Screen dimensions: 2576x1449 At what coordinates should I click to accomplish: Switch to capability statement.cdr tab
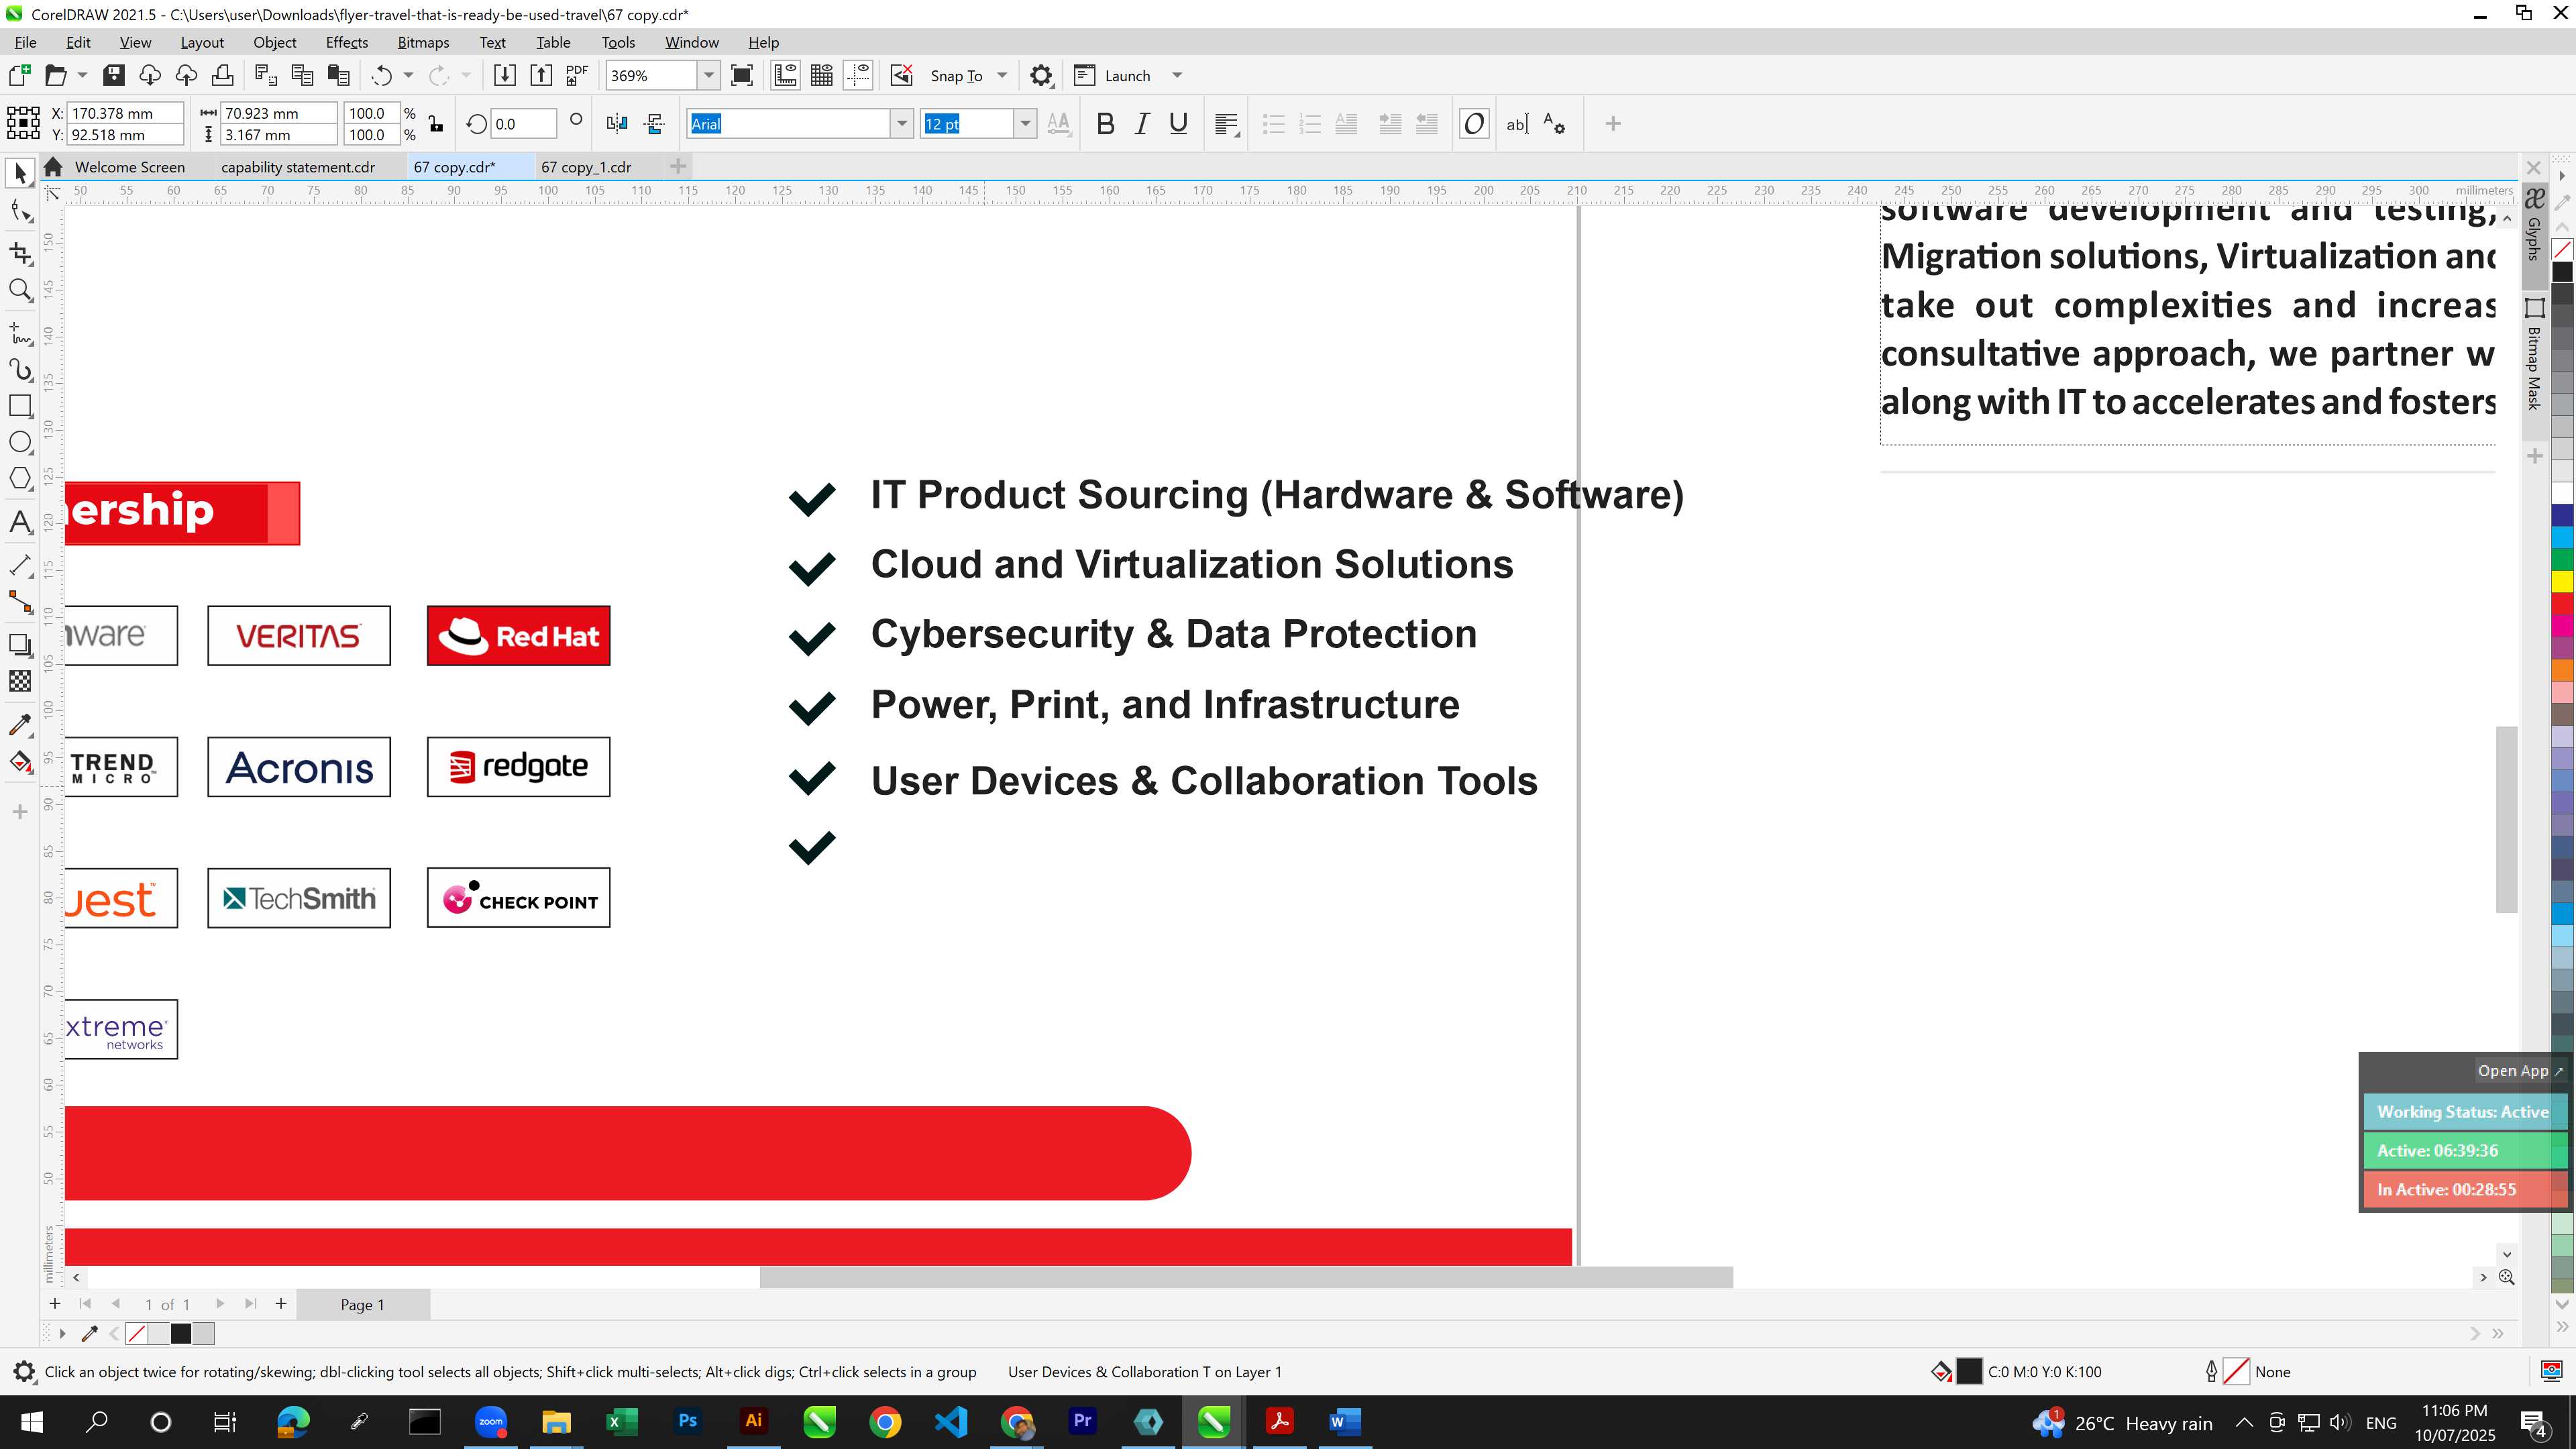point(298,167)
